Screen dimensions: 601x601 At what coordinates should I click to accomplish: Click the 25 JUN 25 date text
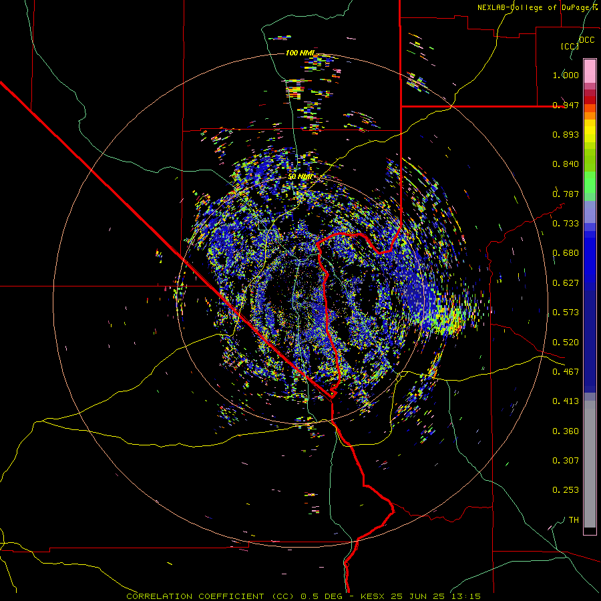point(418,596)
